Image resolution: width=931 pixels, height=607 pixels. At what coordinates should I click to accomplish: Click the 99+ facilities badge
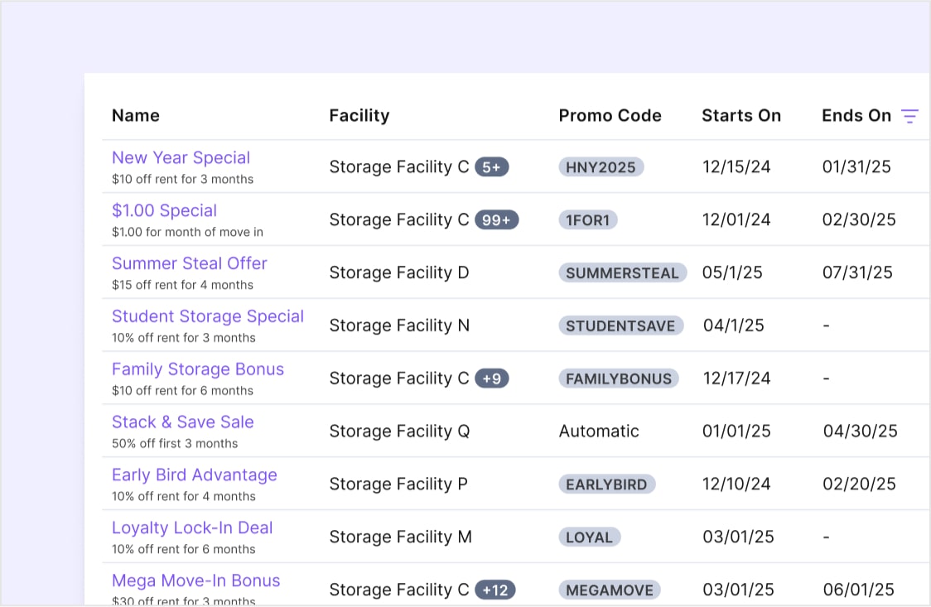[496, 220]
